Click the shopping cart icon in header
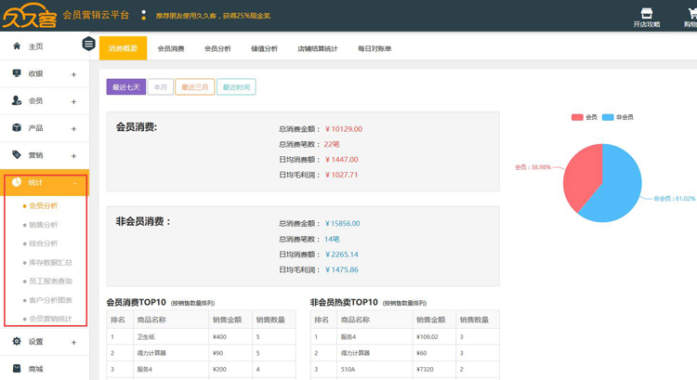 click(x=690, y=13)
